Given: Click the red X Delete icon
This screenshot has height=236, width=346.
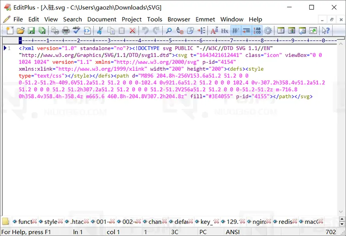Looking at the screenshot, I should tap(132, 30).
